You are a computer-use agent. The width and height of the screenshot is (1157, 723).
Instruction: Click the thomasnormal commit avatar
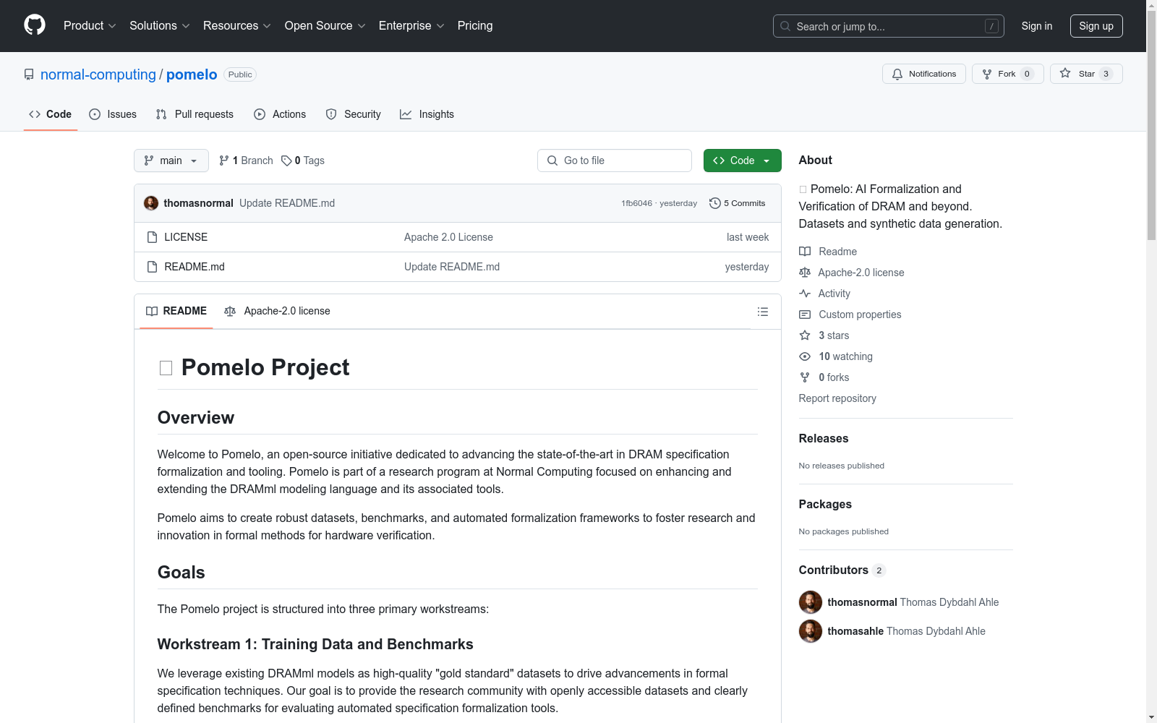[151, 203]
